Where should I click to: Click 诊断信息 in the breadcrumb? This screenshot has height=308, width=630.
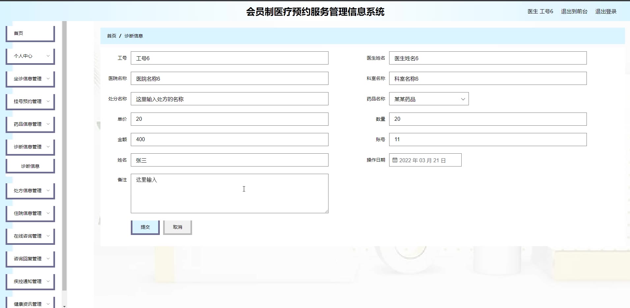point(133,36)
